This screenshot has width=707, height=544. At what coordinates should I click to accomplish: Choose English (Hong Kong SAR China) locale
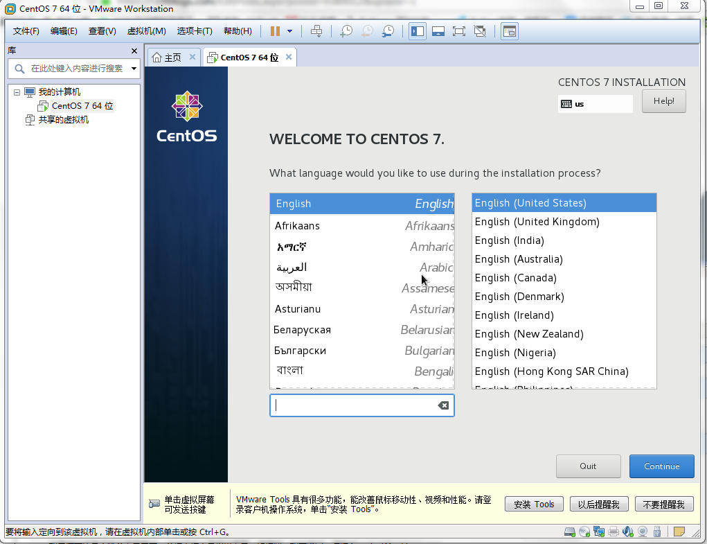click(564, 371)
